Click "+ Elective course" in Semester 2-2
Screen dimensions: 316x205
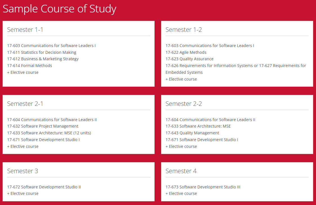click(181, 146)
